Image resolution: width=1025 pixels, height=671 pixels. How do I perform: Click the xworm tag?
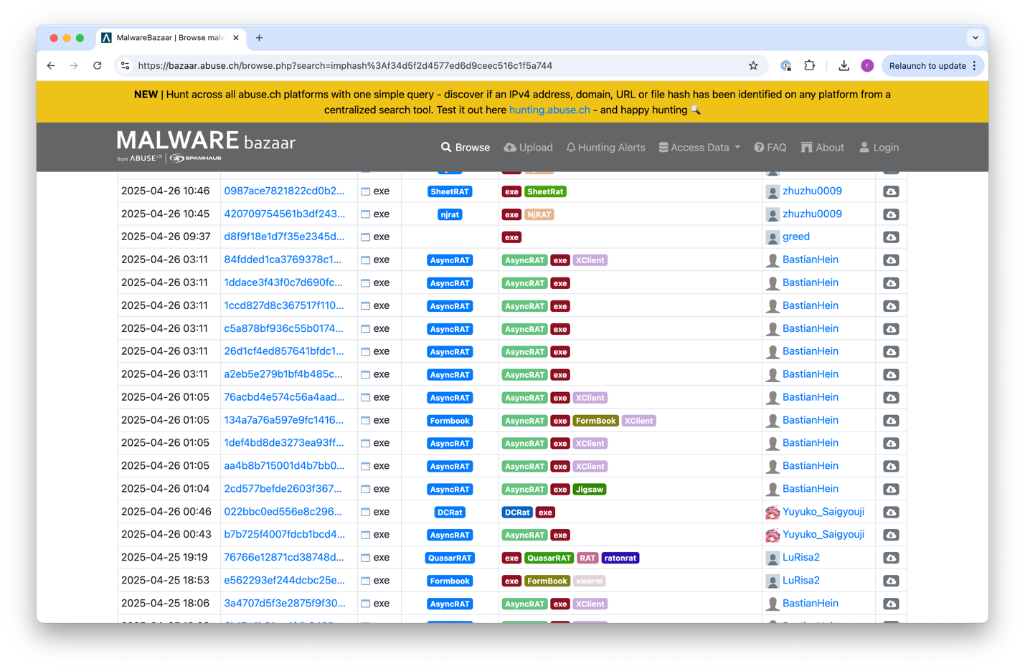click(x=590, y=581)
